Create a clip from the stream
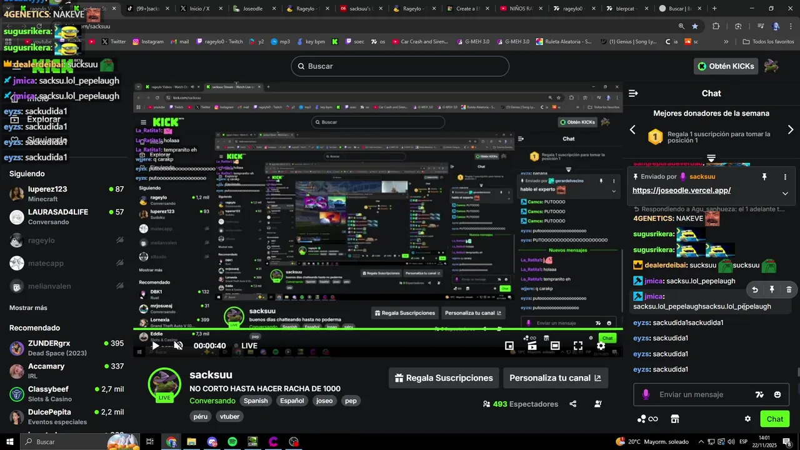Viewport: 800px width, 450px height. 532,346
